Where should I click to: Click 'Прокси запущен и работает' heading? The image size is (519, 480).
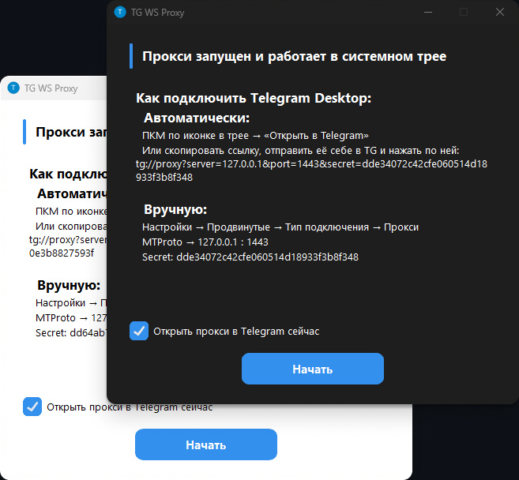tap(294, 56)
